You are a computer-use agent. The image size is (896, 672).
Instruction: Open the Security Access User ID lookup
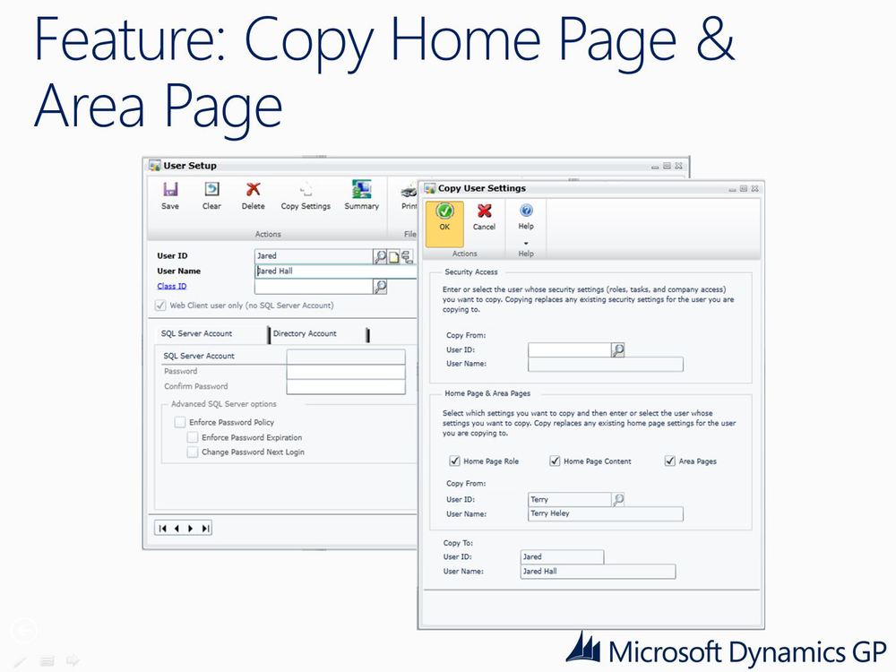tap(617, 349)
